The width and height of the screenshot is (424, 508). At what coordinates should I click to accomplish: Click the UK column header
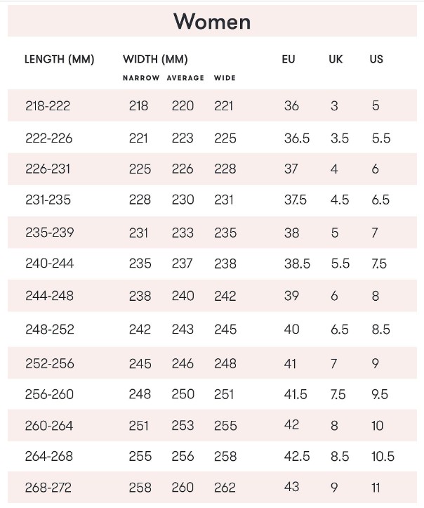336,59
